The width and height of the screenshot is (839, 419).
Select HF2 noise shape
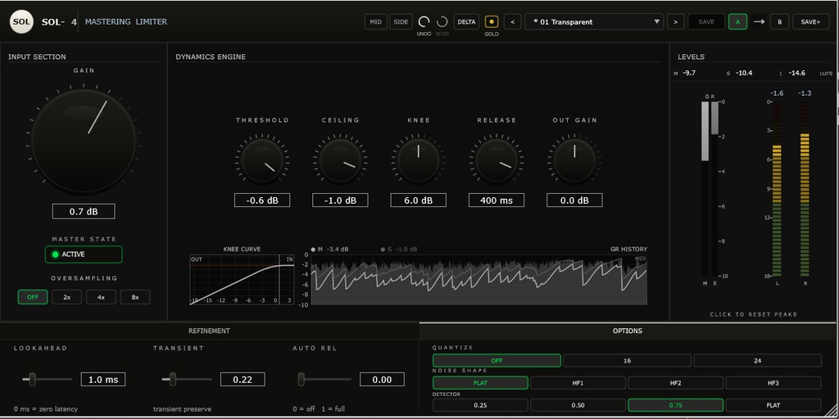click(x=675, y=383)
